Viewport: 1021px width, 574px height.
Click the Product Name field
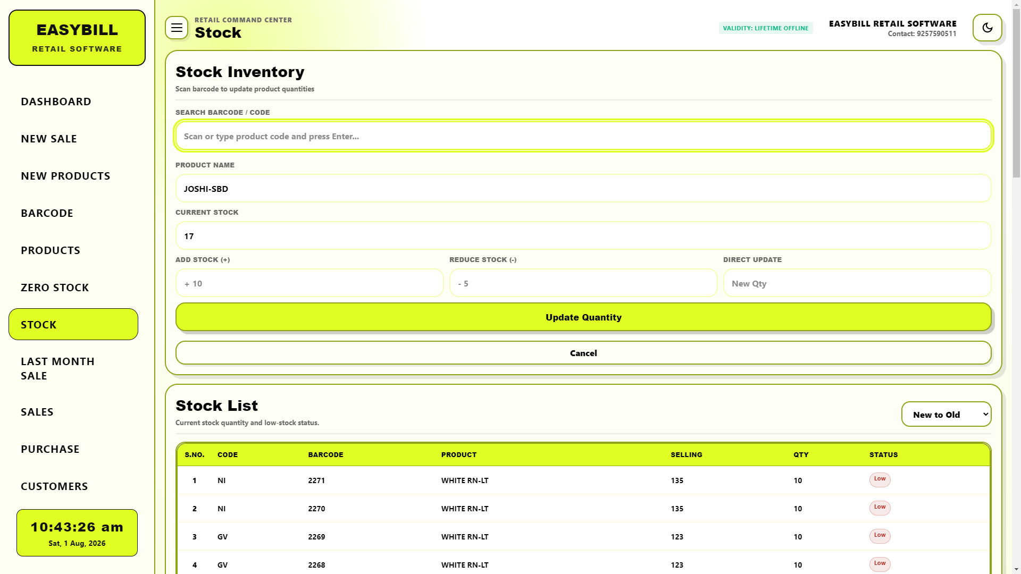(x=583, y=189)
